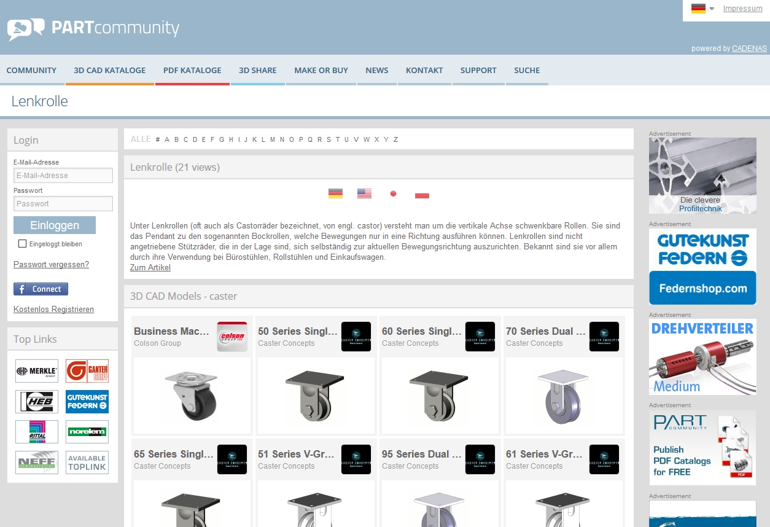Open the 95 Series Dual caster title
770x527 pixels.
(x=422, y=455)
